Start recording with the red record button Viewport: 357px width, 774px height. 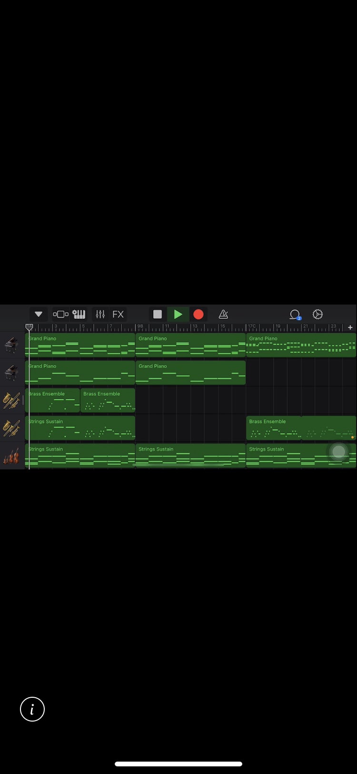tap(198, 314)
